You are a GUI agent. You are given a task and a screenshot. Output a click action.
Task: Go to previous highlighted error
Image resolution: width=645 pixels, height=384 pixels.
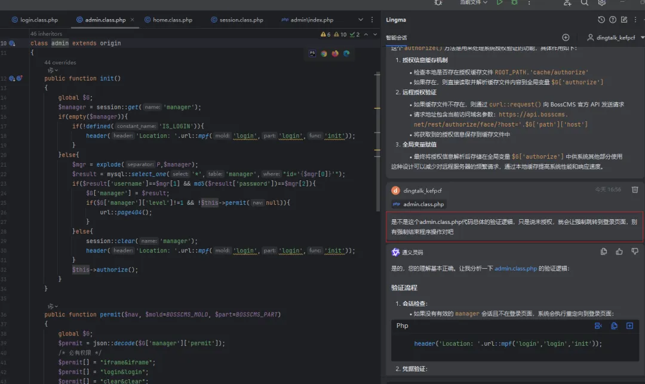365,35
